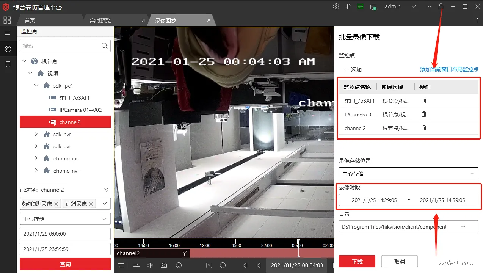
Task: Click the 搜索 search input field
Action: pos(61,45)
